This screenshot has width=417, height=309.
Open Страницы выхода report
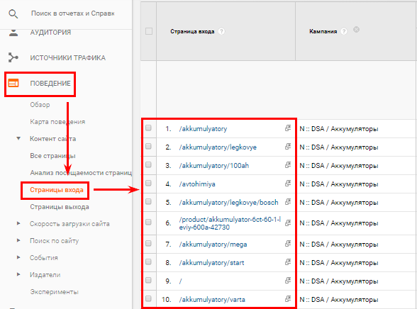pyautogui.click(x=60, y=207)
